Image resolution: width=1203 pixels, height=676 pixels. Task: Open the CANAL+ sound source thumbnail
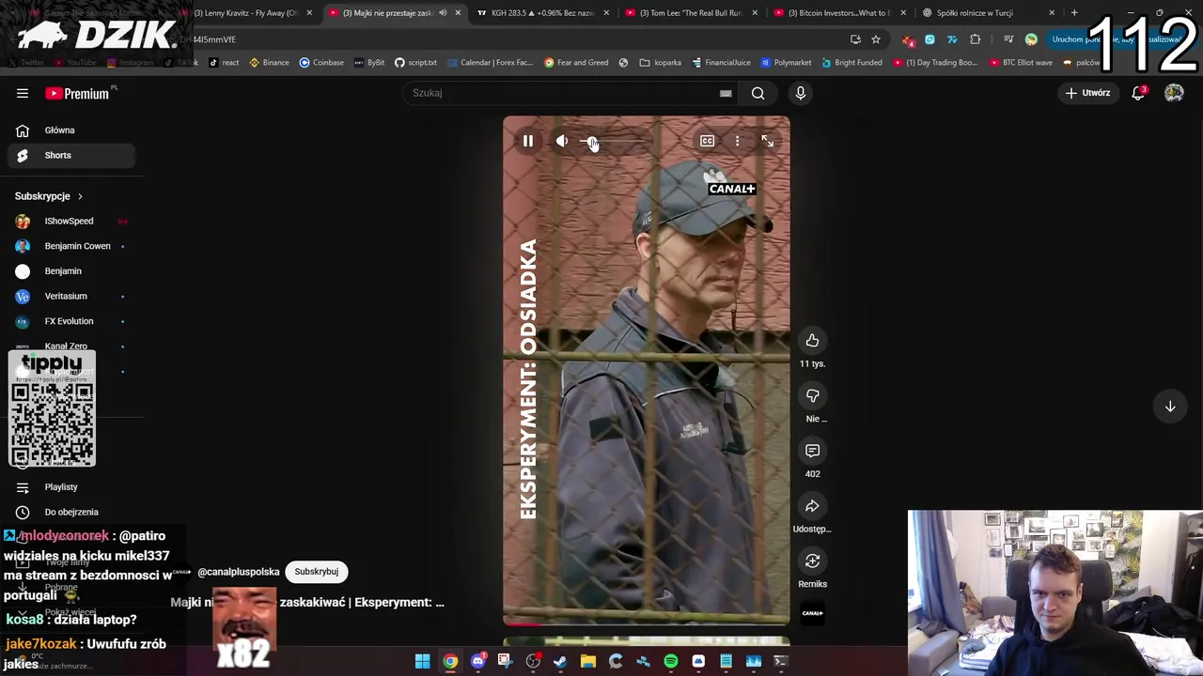812,613
